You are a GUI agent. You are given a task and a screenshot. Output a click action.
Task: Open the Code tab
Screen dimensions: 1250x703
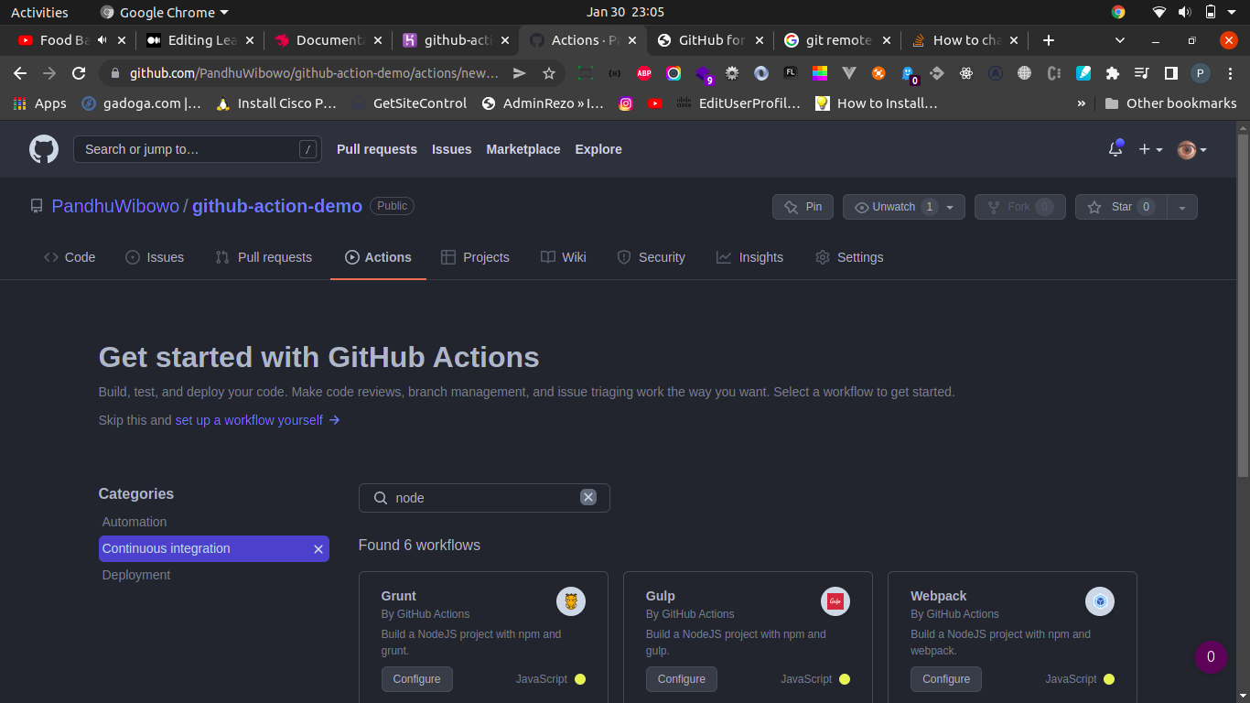[70, 257]
